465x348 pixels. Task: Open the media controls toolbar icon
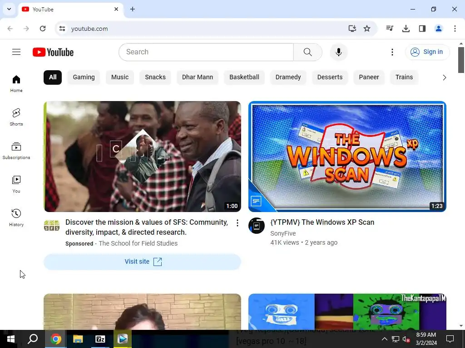pos(390,29)
